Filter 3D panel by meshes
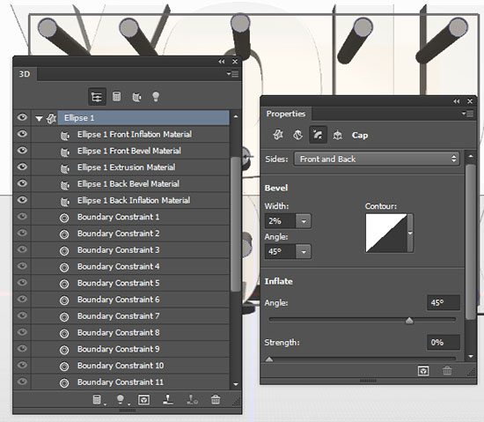Viewport: 484px width, 422px height. [117, 97]
